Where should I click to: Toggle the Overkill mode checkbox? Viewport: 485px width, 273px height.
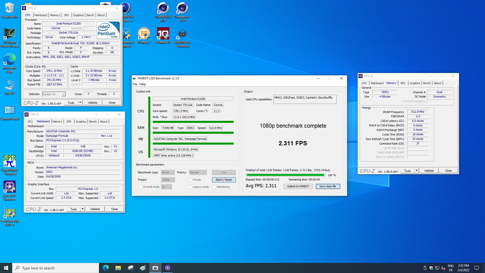point(141,187)
